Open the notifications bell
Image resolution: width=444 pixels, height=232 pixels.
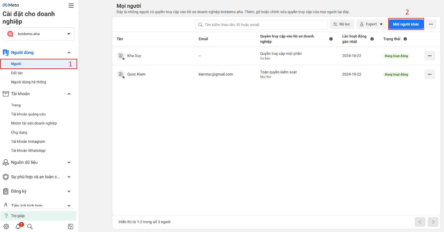18,226
